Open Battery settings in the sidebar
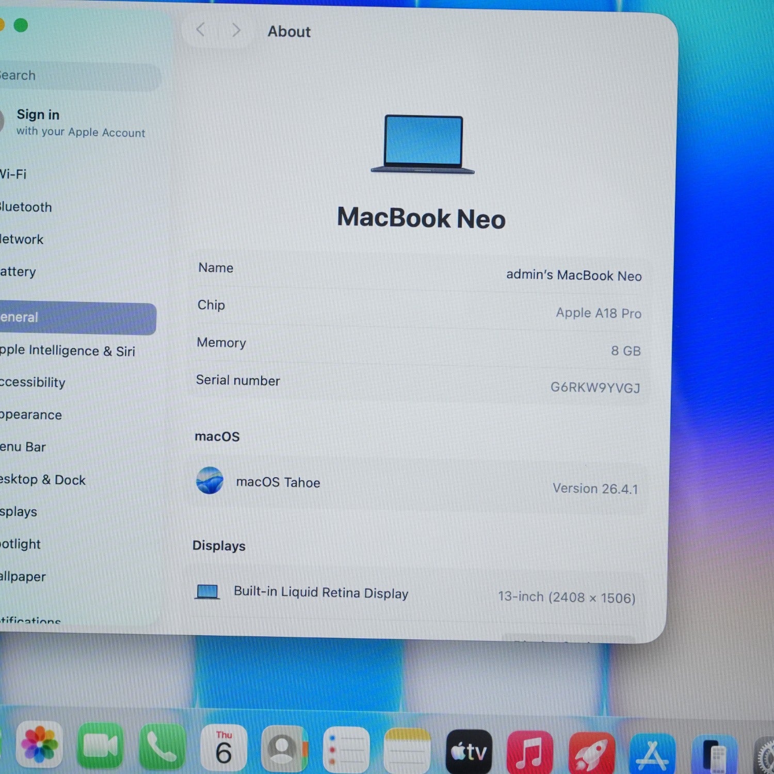 pyautogui.click(x=18, y=272)
